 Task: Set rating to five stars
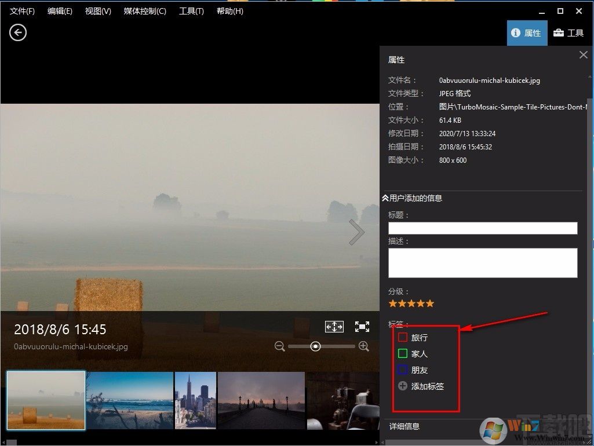coord(429,304)
